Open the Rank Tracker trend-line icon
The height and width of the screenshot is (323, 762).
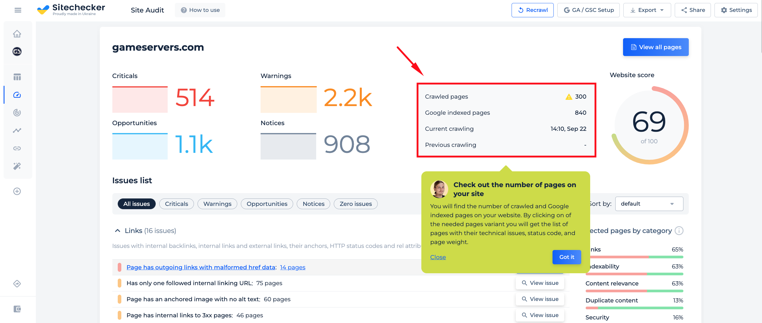coord(17,130)
